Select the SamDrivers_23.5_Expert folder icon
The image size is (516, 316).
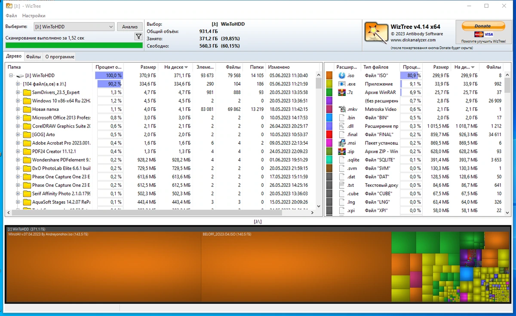coord(27,92)
